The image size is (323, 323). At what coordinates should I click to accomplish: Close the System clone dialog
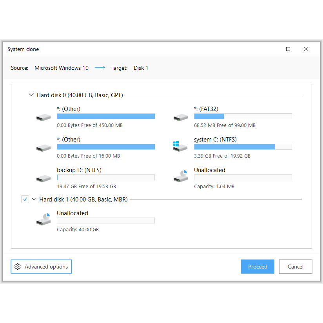[306, 49]
